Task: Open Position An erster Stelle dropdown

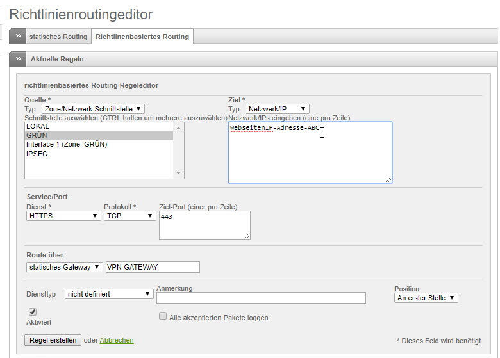Action: tap(426, 298)
